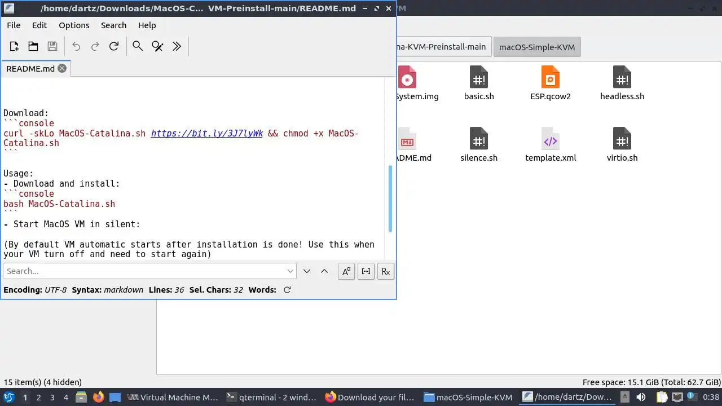Click the 'bash MacOS-Catalina.sh' line in editor
Screen dimensions: 722x406
(59, 204)
